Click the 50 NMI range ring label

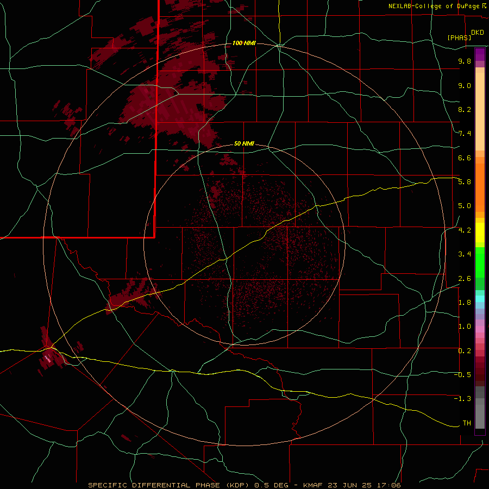pos(244,143)
